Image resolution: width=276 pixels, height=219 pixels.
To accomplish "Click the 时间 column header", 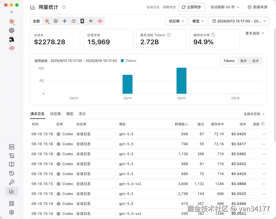I will [35, 124].
